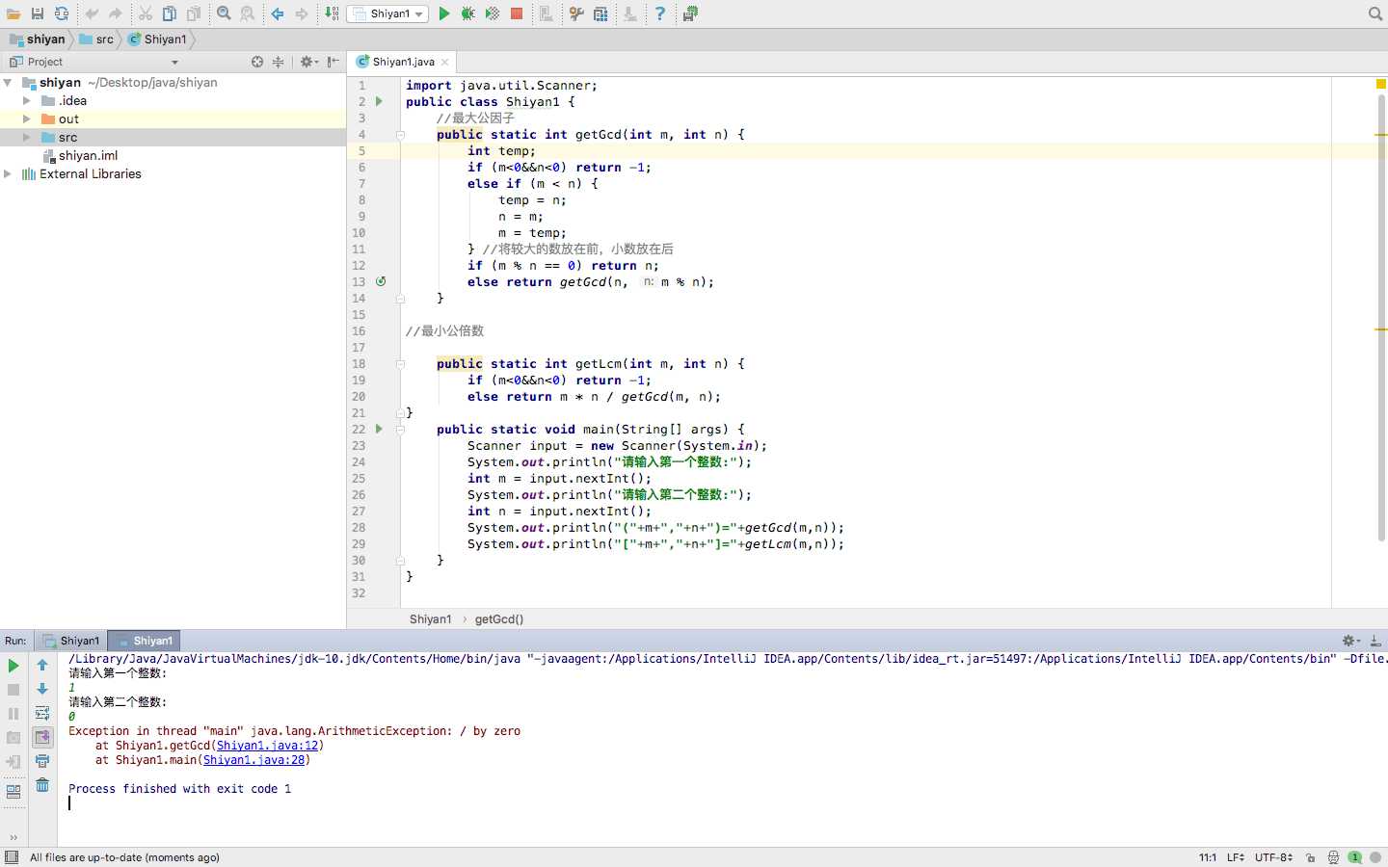Toggle scroll to end in the Run console
The width and height of the screenshot is (1388, 867).
click(x=42, y=738)
